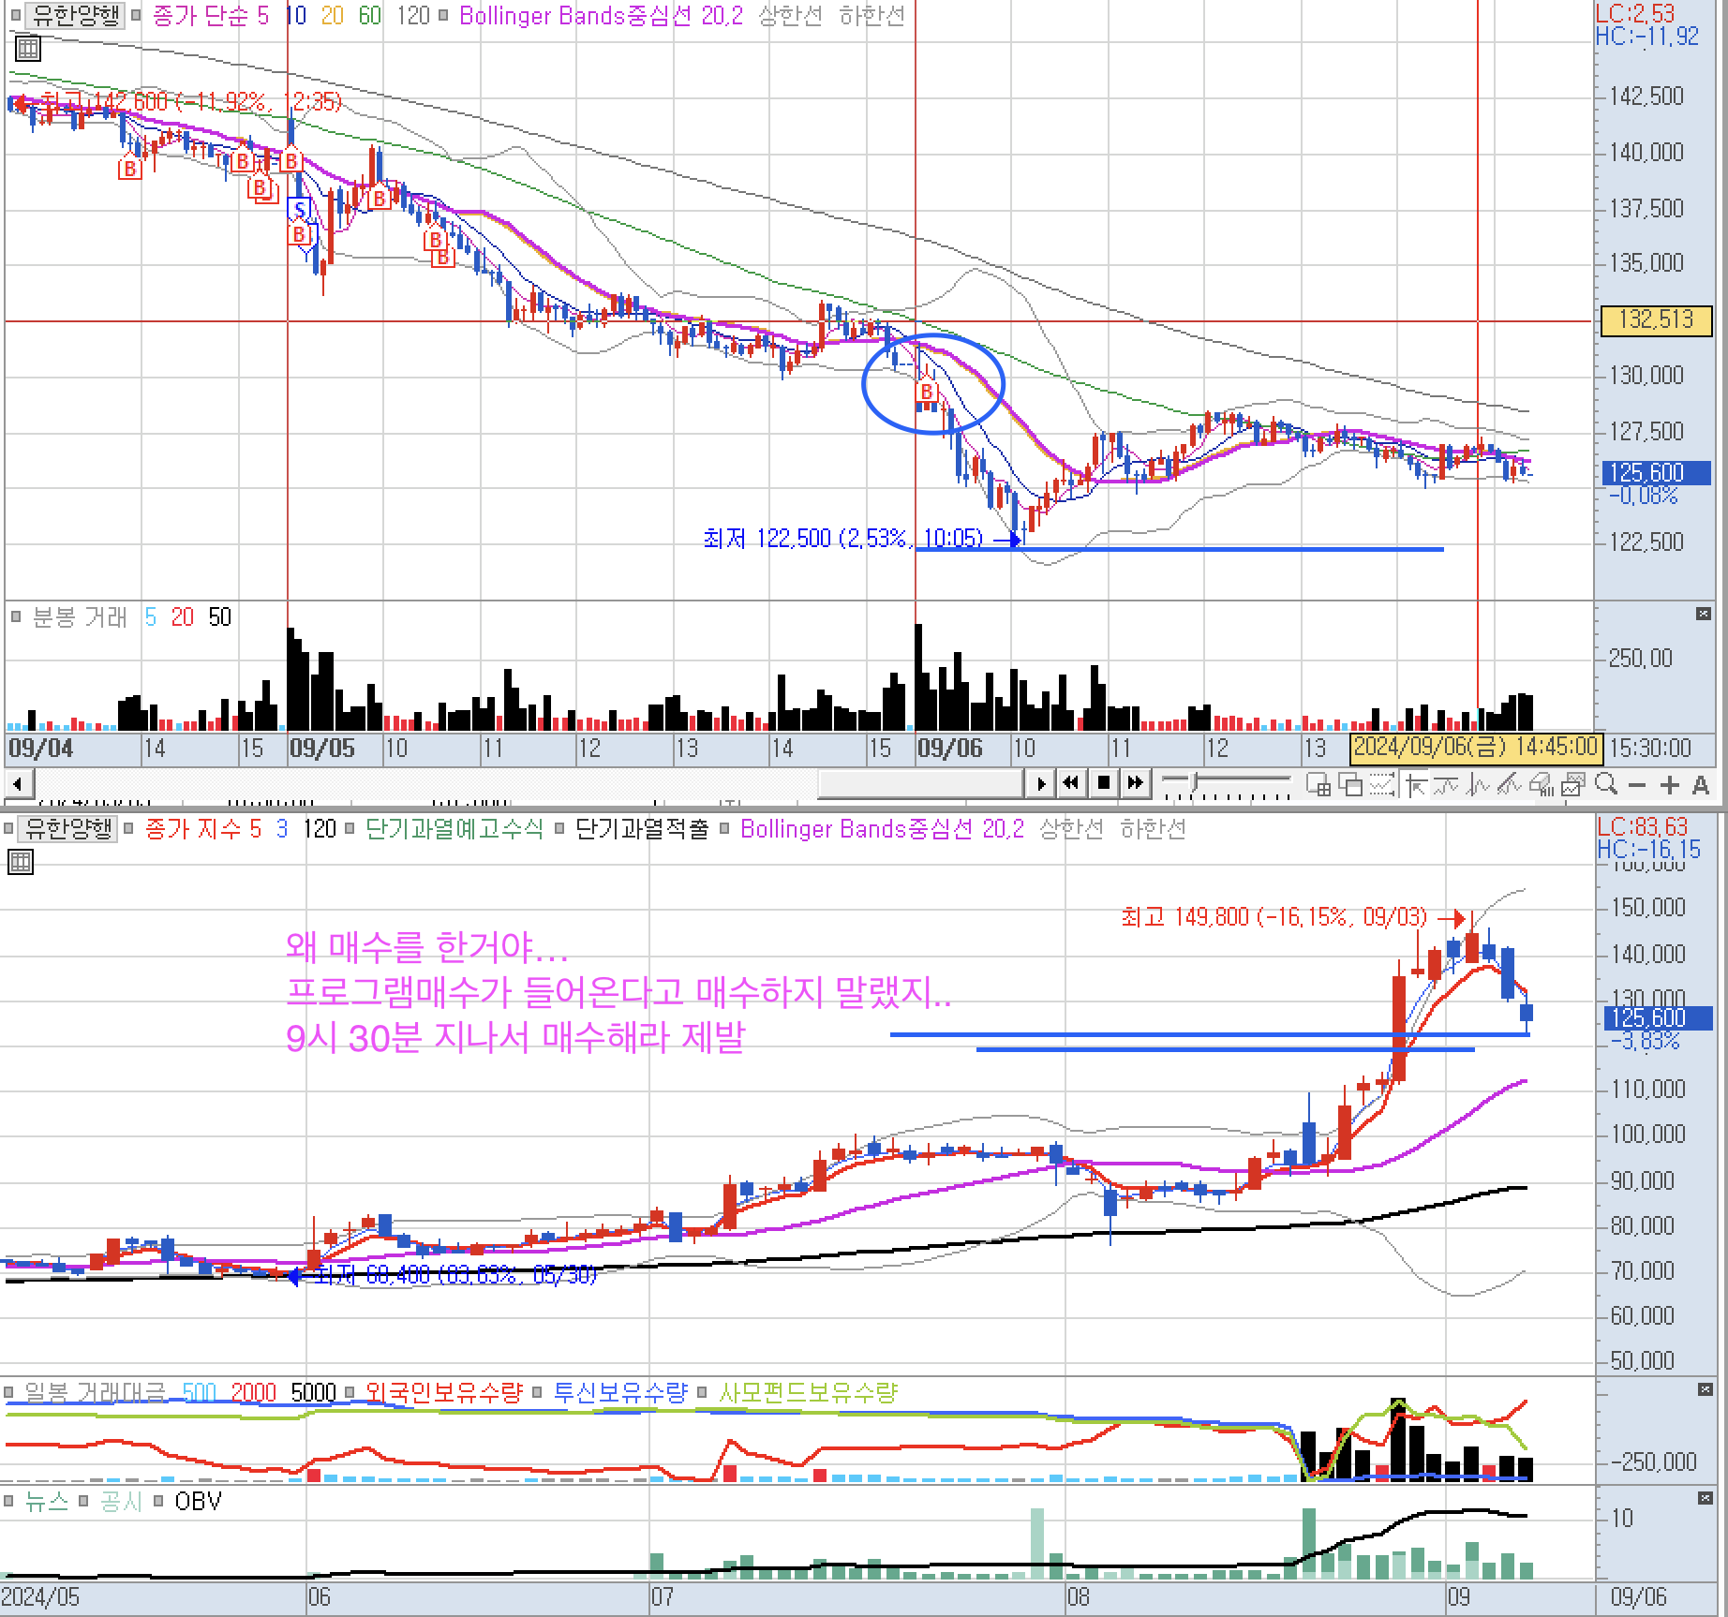The height and width of the screenshot is (1617, 1728).
Task: Click the 15:30:00 time axis label
Action: point(1650,749)
